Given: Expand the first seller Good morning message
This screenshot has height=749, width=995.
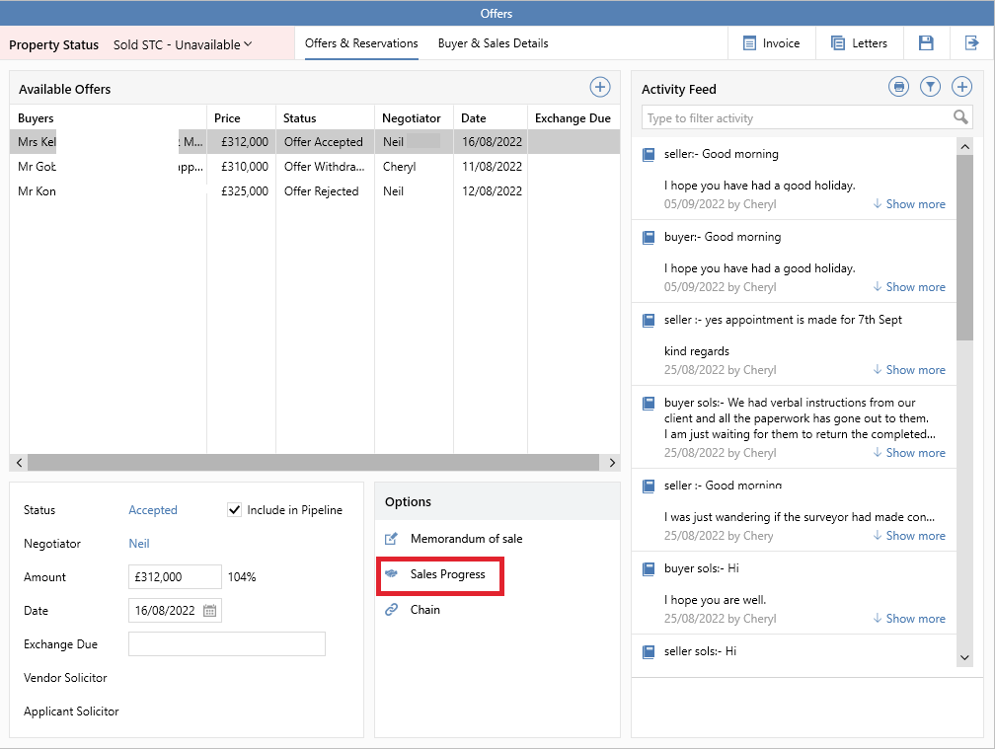Looking at the screenshot, I should click(907, 203).
